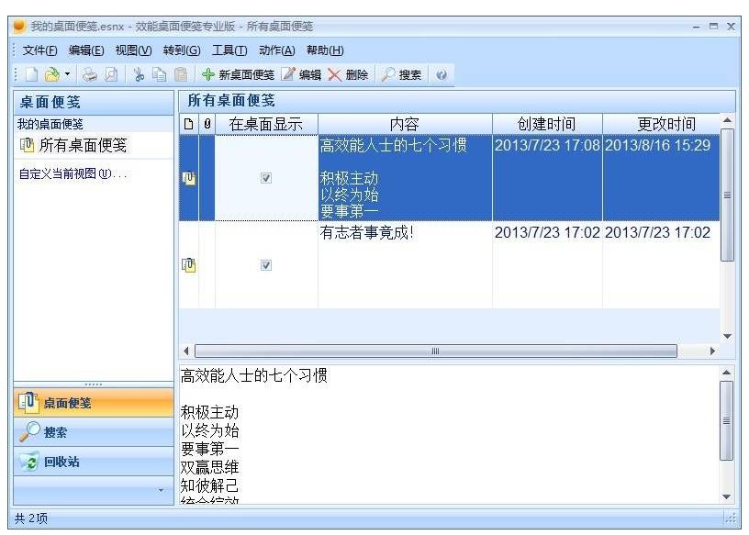Open the 文件 file menu

pyautogui.click(x=39, y=50)
